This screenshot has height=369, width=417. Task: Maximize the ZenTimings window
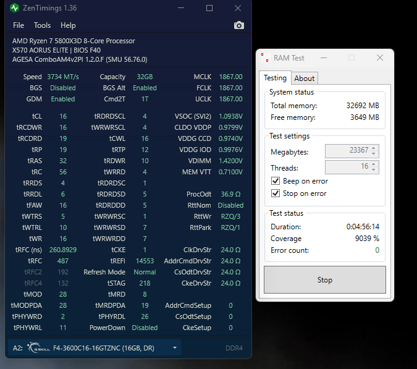coord(209,8)
